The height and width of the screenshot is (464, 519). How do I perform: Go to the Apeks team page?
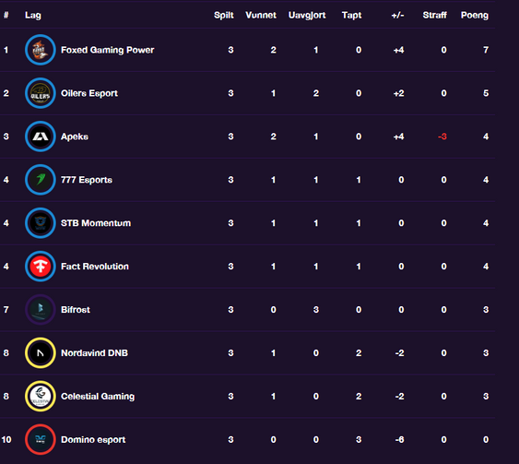tap(75, 137)
